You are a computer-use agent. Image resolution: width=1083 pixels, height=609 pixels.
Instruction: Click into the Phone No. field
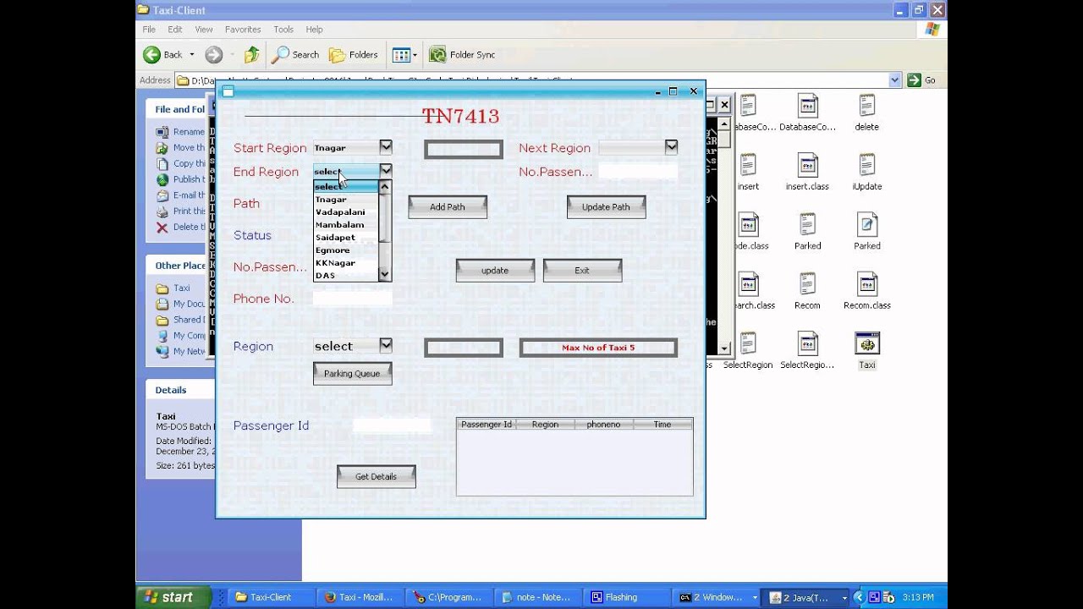pos(352,299)
